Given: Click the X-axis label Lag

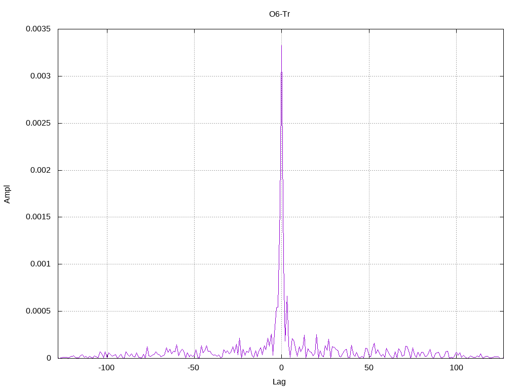Looking at the screenshot, I should 279,382.
